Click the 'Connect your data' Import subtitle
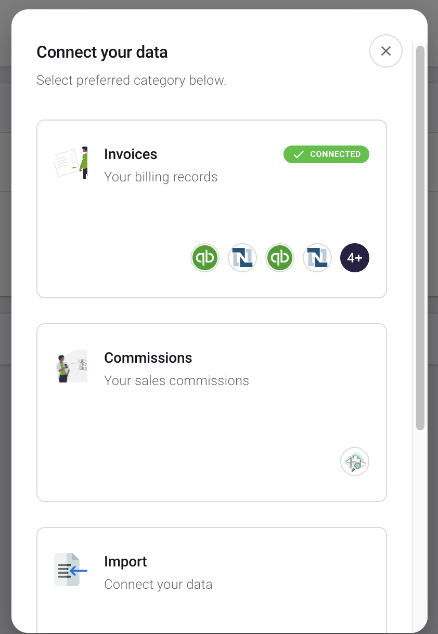The width and height of the screenshot is (438, 634). point(158,584)
